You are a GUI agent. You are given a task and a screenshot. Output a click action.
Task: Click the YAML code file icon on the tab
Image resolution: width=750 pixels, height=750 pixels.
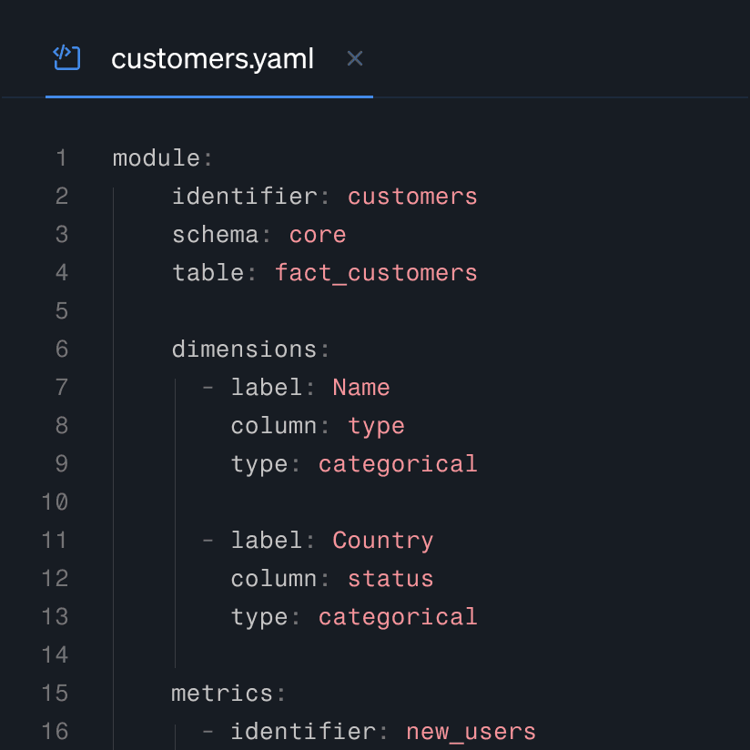[x=66, y=57]
